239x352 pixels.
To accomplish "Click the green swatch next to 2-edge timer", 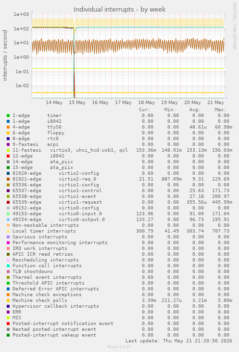I will (x=8, y=116).
